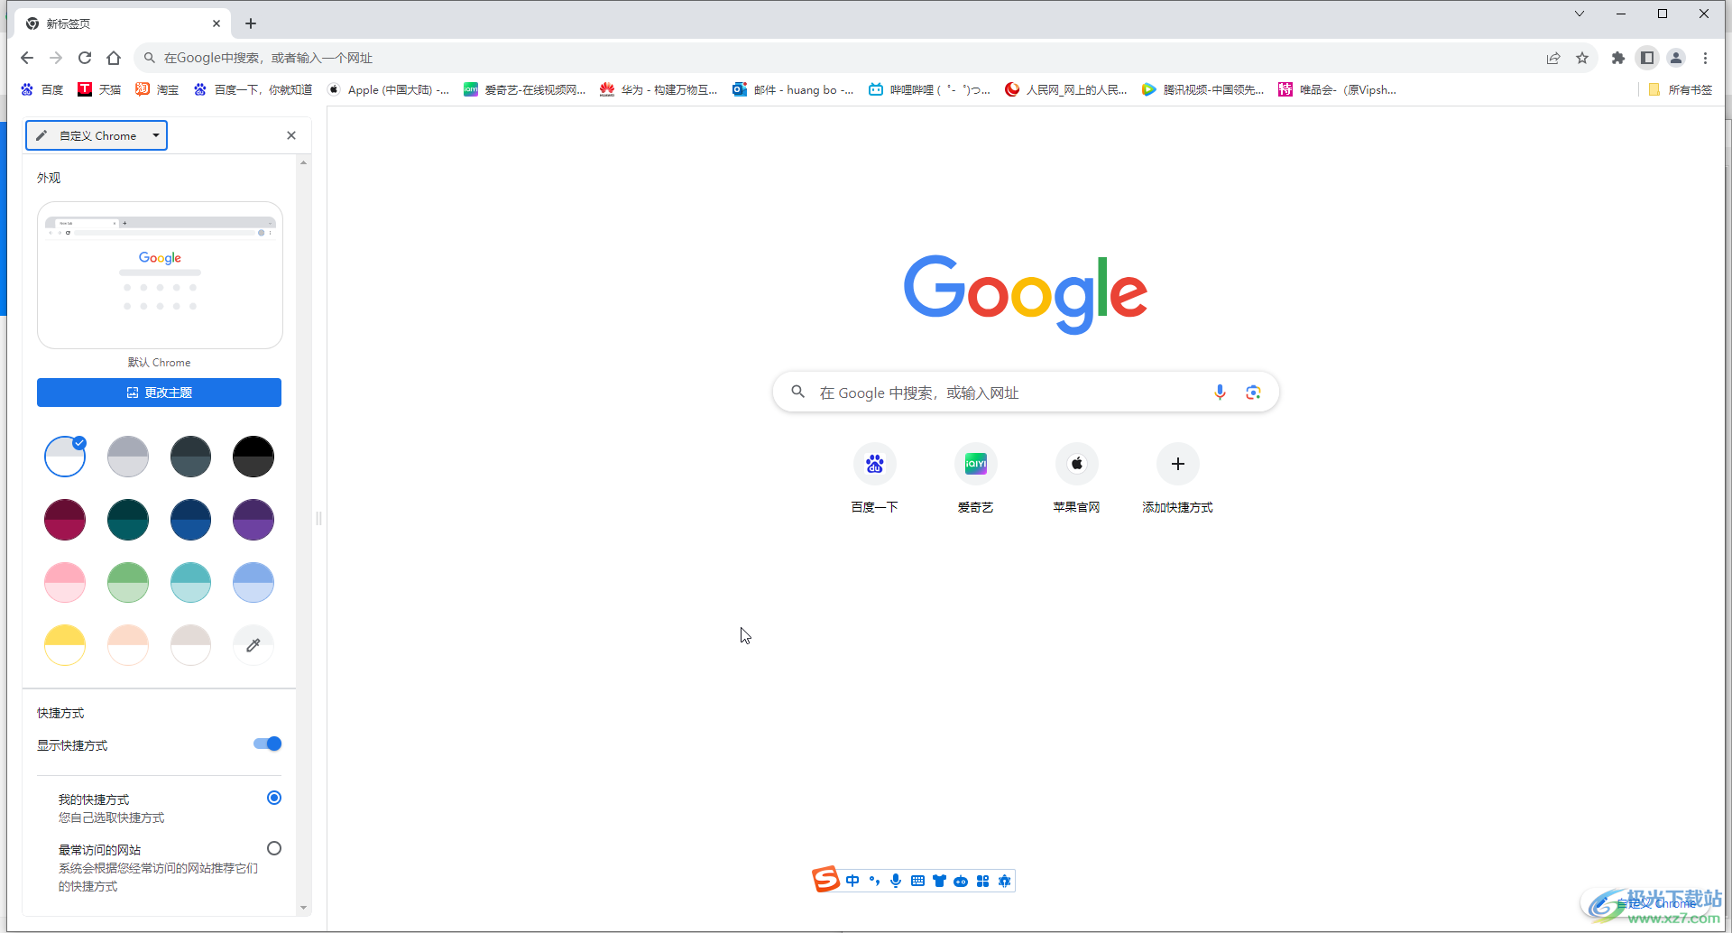Open the 天猫 bookmark

click(99, 89)
